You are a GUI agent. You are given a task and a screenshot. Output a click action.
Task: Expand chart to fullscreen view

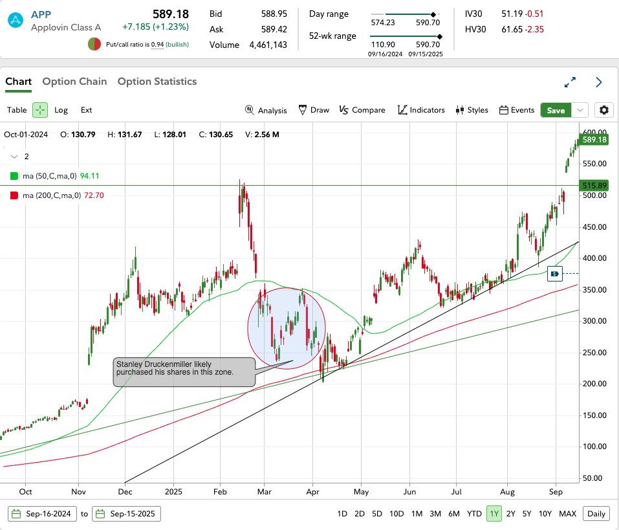[x=570, y=82]
